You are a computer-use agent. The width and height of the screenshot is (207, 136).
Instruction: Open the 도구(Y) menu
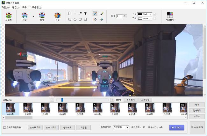tap(25, 8)
